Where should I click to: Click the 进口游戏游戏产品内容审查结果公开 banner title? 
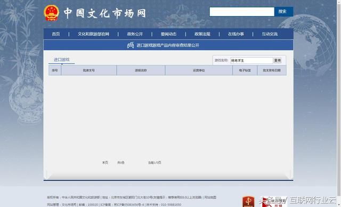pyautogui.click(x=168, y=45)
